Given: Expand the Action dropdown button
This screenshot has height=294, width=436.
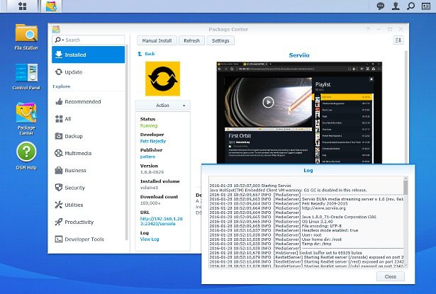Looking at the screenshot, I should 162,106.
